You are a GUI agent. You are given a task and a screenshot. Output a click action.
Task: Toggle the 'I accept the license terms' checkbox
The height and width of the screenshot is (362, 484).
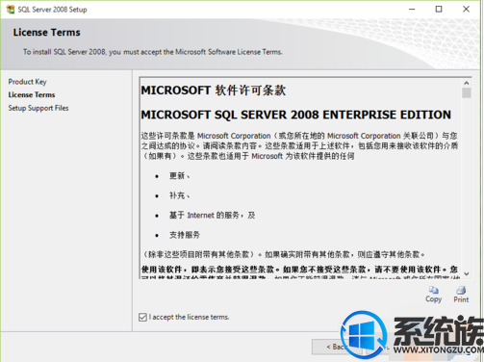142,318
